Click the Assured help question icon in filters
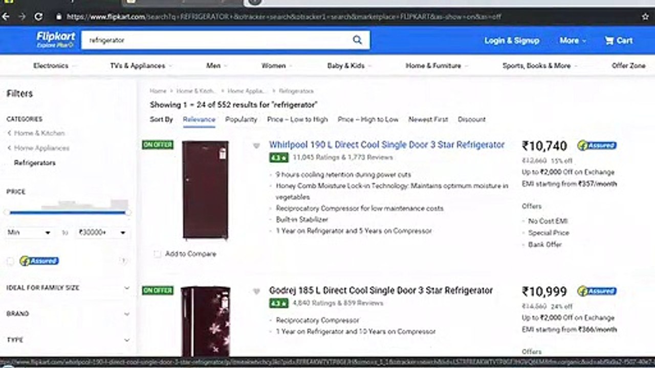The image size is (655, 368). pos(123,261)
